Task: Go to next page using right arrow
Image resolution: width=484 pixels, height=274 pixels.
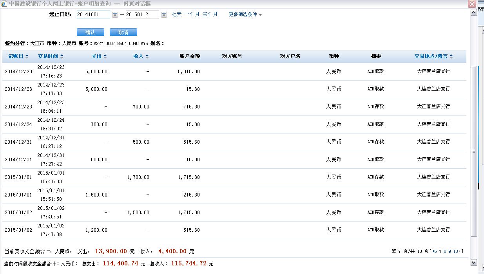Action: click(x=459, y=251)
